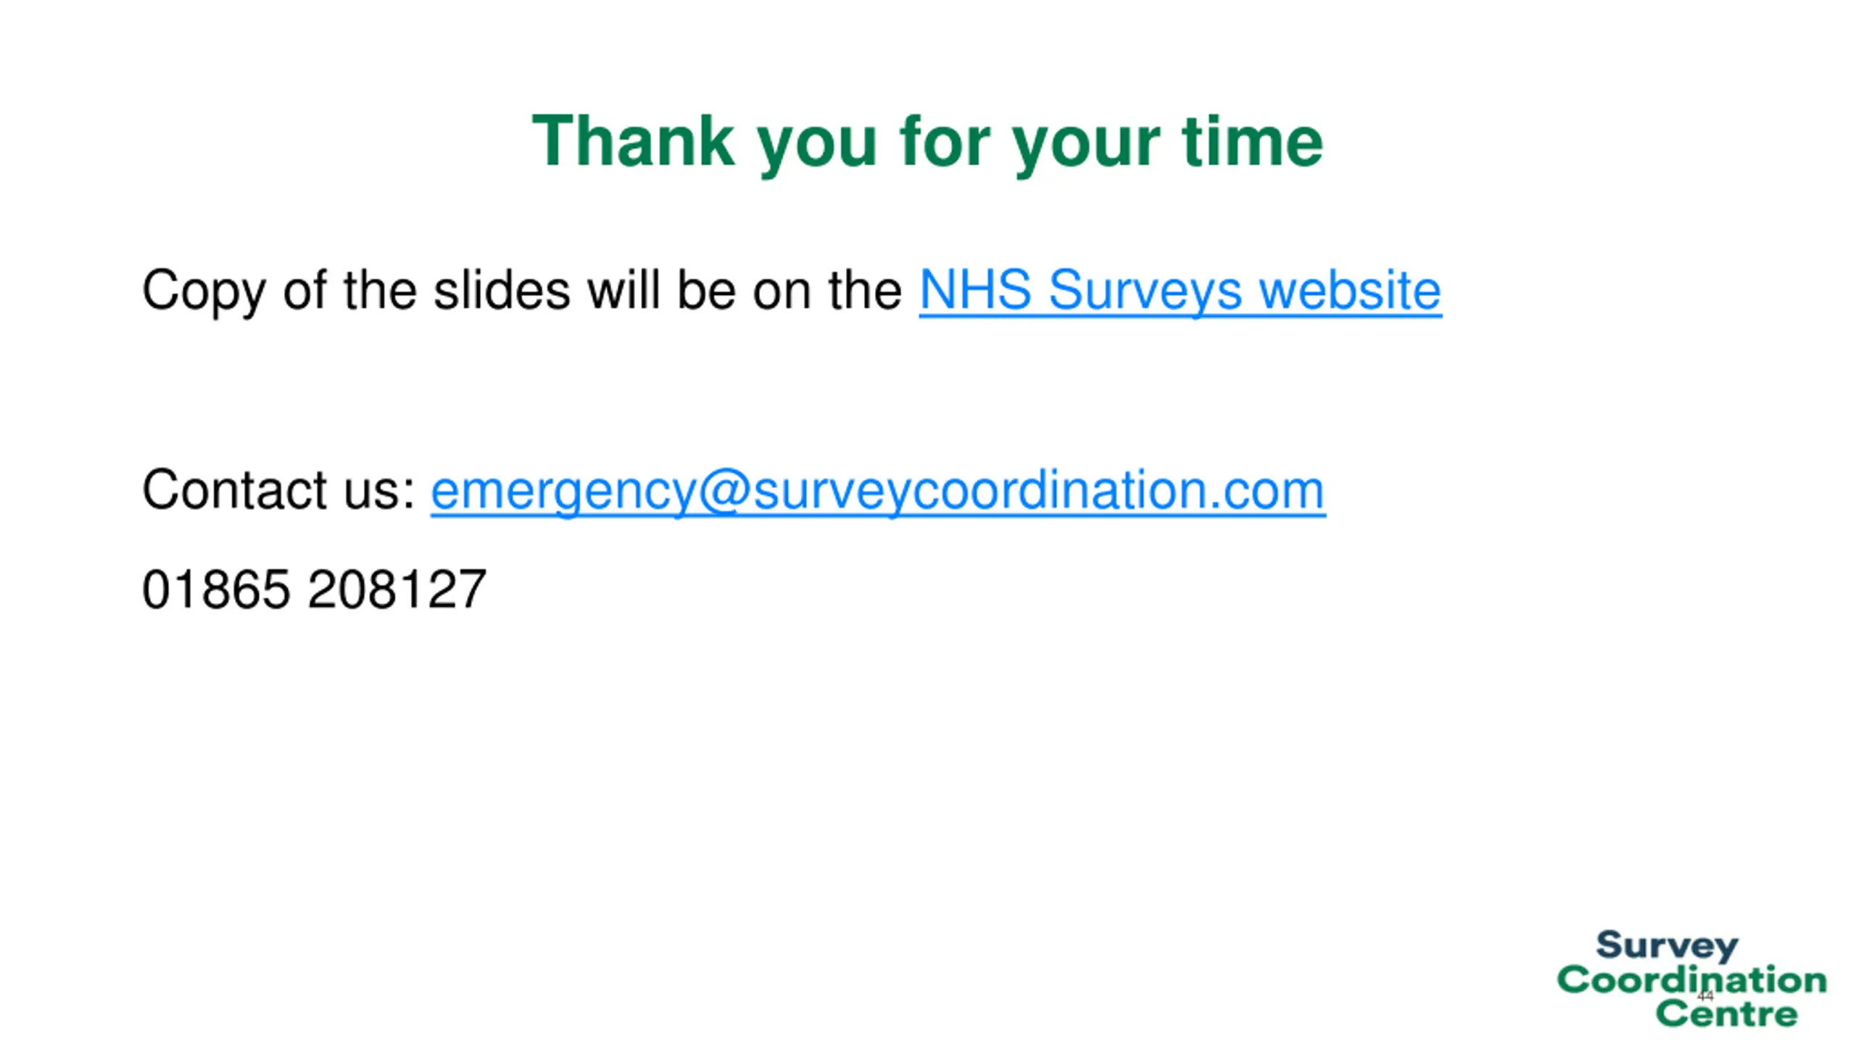Click the word 'slides' in the body text

tap(502, 290)
